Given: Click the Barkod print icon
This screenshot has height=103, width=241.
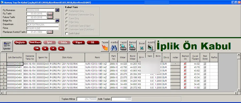Looking at the screenshot, I should point(133,46).
